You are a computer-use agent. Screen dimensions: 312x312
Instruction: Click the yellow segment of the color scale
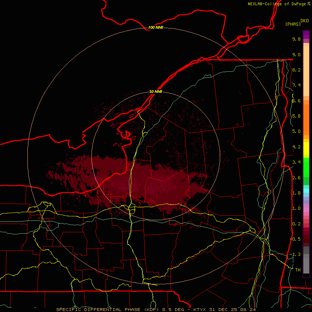point(306,148)
